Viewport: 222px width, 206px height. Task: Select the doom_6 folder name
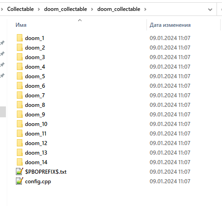point(35,86)
